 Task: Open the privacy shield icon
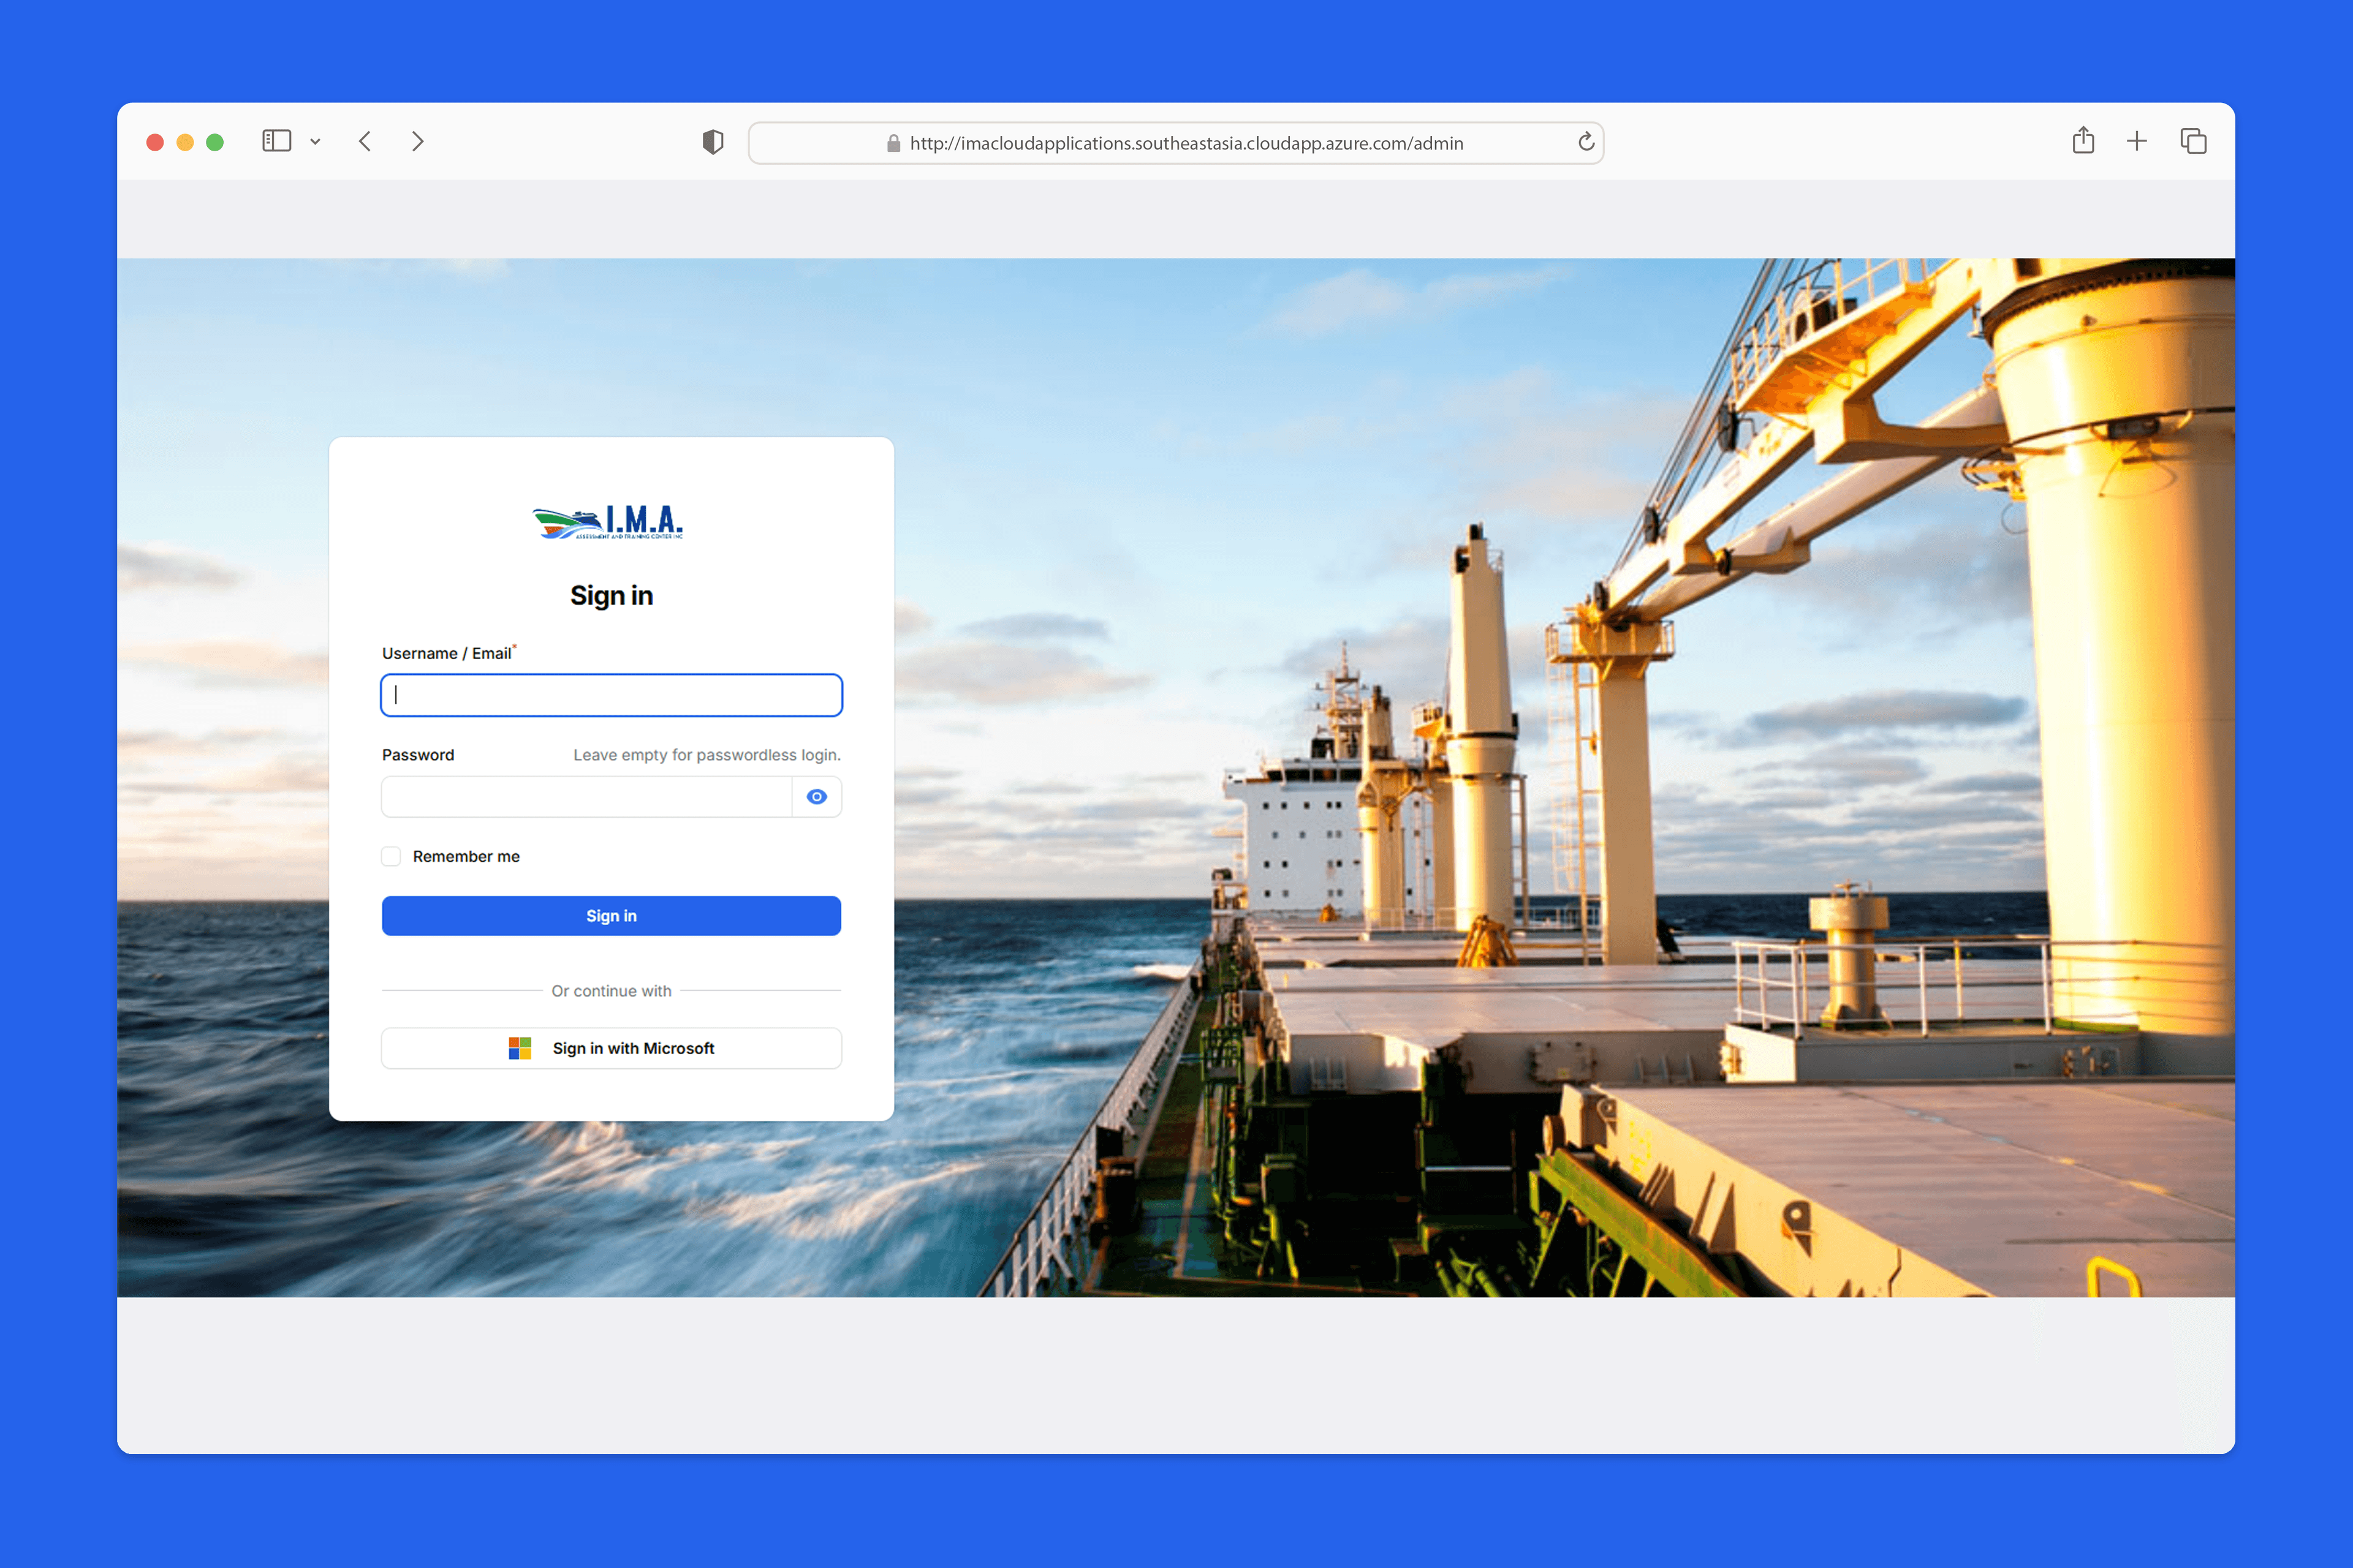pyautogui.click(x=712, y=142)
